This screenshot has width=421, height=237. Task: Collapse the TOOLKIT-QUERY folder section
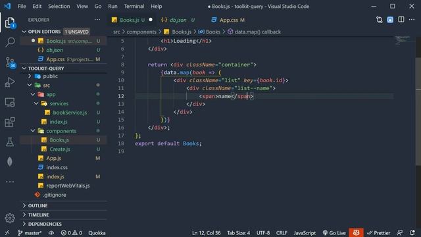coord(64,68)
